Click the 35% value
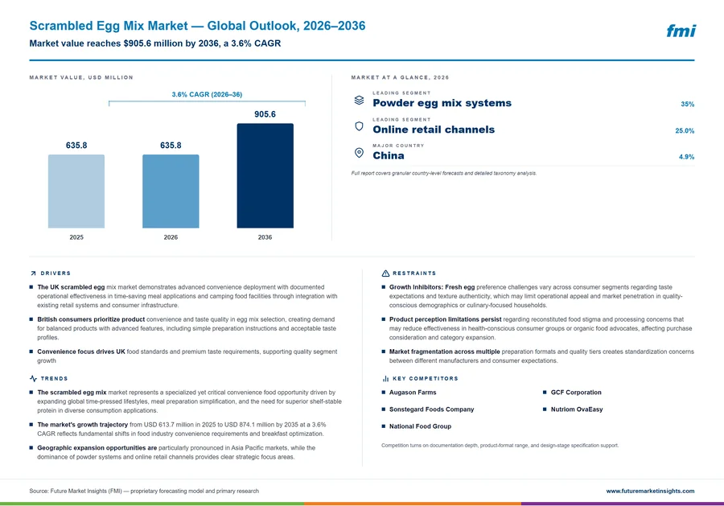Screen dimensions: 724x506 point(688,105)
